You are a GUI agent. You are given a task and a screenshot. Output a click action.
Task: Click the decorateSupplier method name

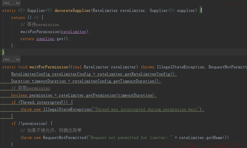(x=73, y=10)
